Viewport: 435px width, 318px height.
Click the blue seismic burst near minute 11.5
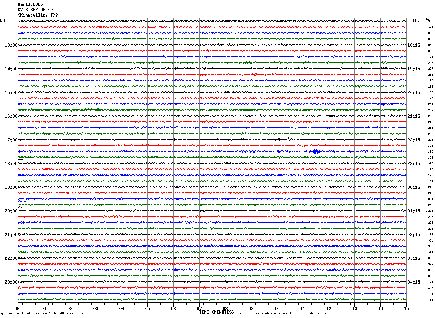tap(315, 151)
